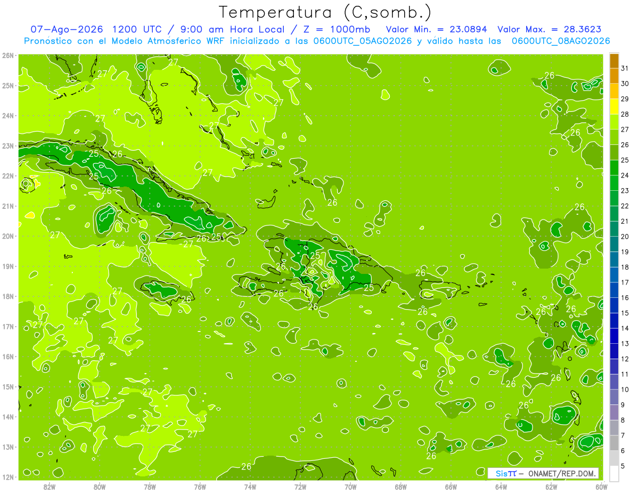Select the 68W longitude axis label
The height and width of the screenshot is (494, 639).
pos(400,487)
